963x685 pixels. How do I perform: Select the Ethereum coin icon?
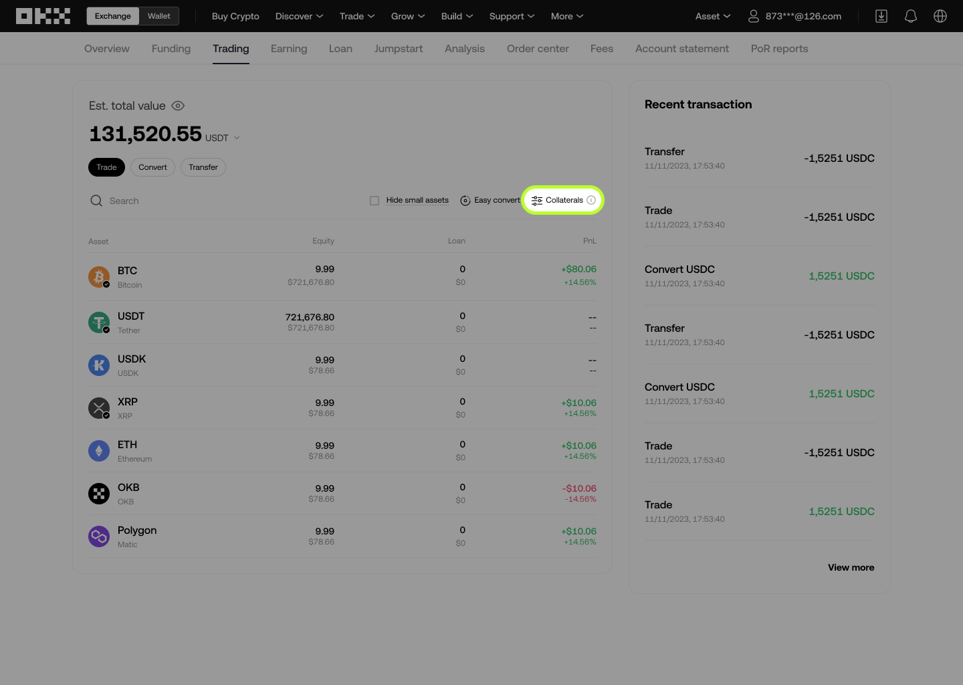click(x=98, y=450)
